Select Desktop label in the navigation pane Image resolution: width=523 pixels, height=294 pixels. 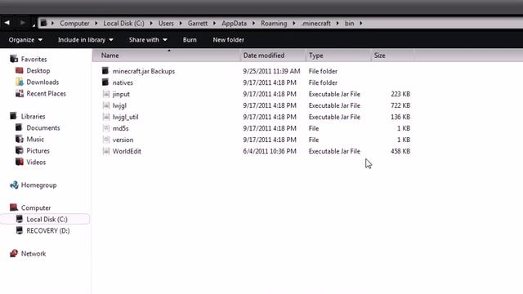tap(38, 71)
